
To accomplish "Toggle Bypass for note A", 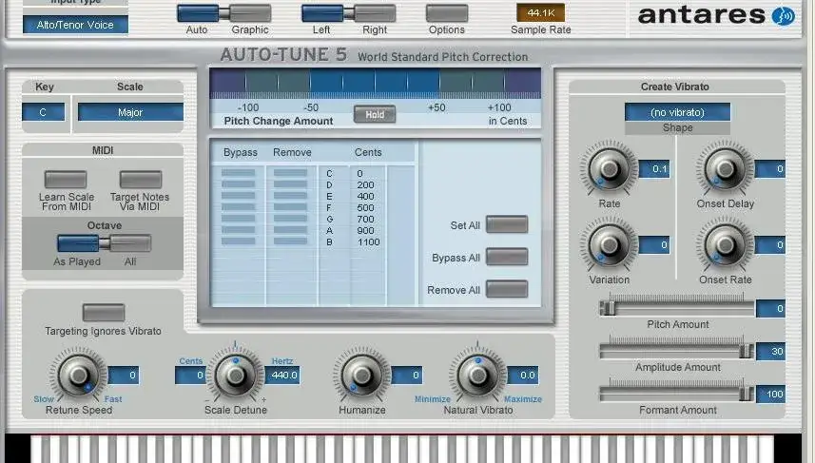I will (x=238, y=230).
